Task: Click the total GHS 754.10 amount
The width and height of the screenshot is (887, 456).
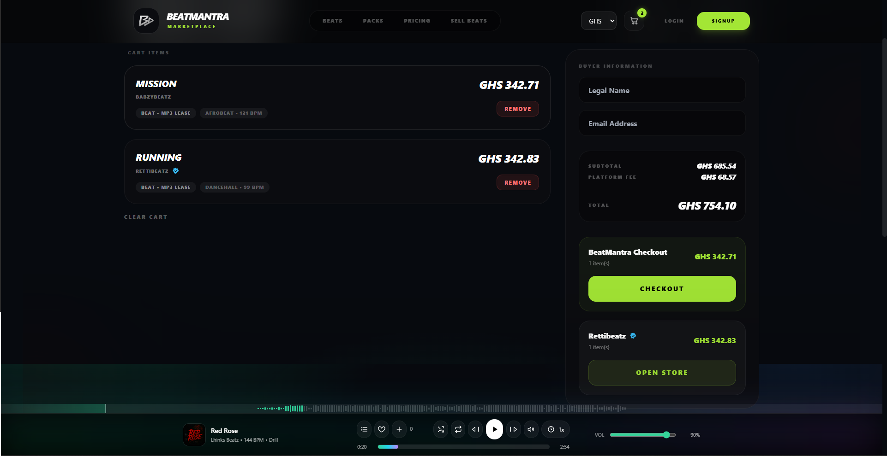Action: pyautogui.click(x=707, y=206)
